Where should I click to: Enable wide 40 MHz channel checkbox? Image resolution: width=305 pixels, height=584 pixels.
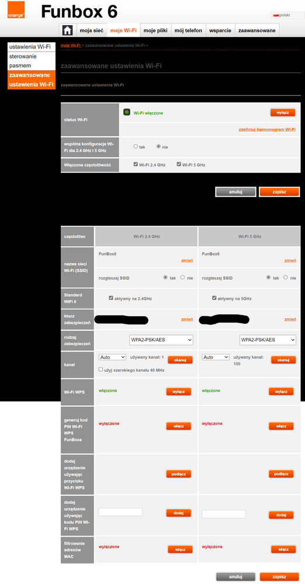(101, 369)
